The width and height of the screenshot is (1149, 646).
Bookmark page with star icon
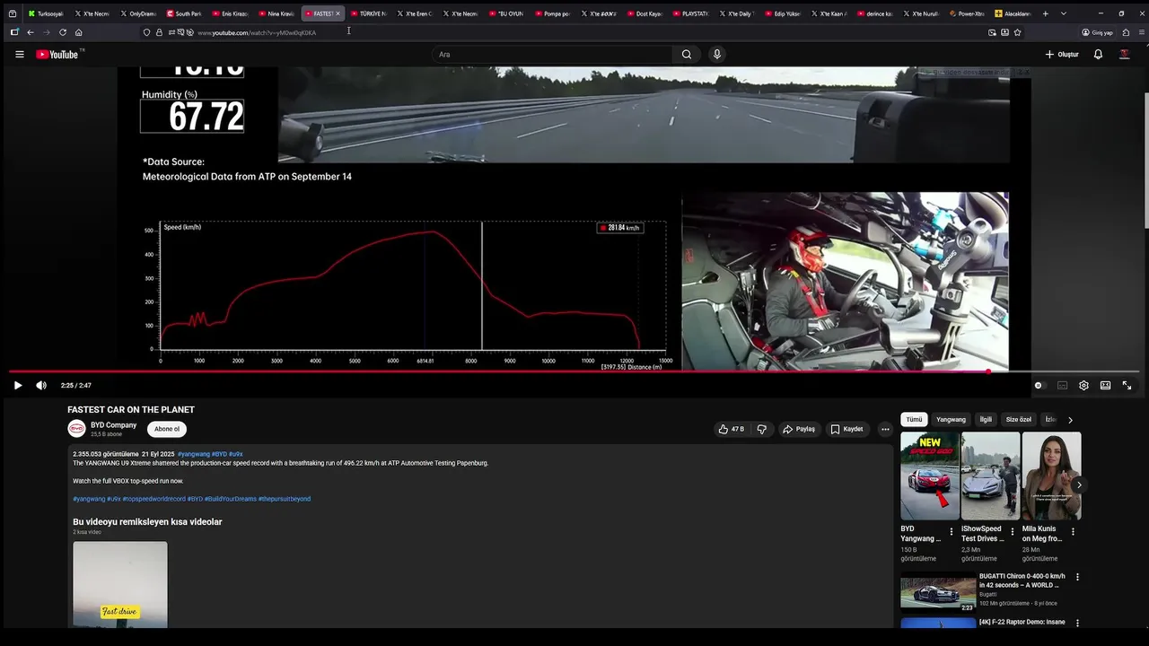coord(1017,32)
